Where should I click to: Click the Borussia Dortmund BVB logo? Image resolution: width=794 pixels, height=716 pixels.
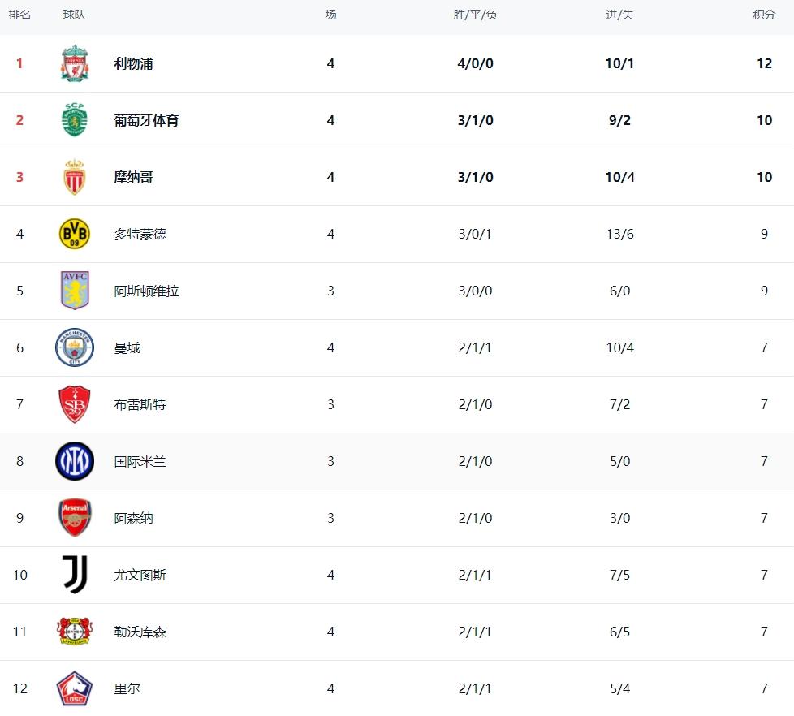point(75,234)
